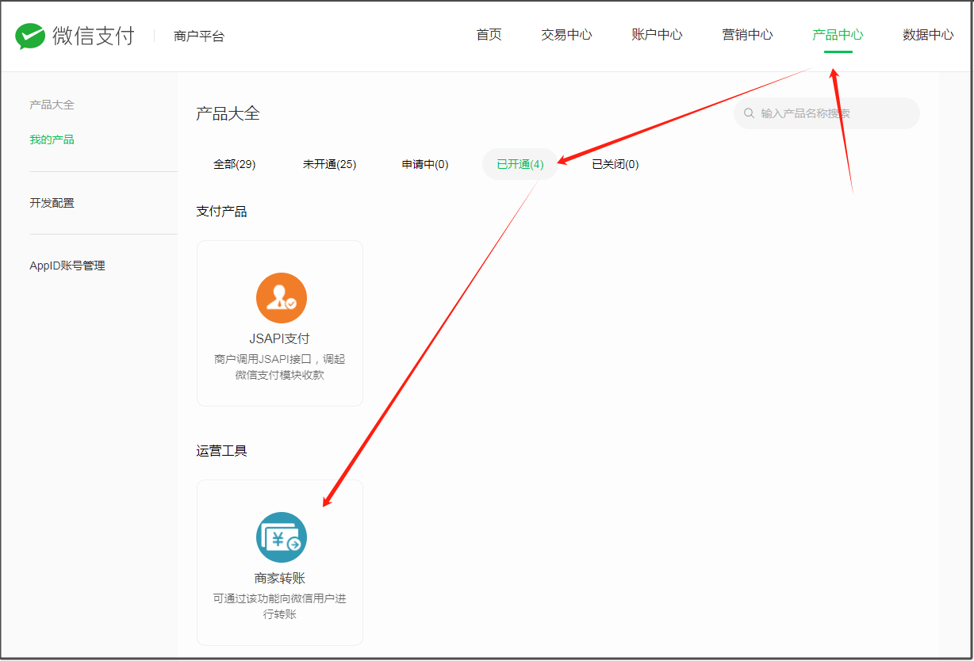Show products under 未开通(25) tab
This screenshot has height=661, width=974.
tap(329, 164)
